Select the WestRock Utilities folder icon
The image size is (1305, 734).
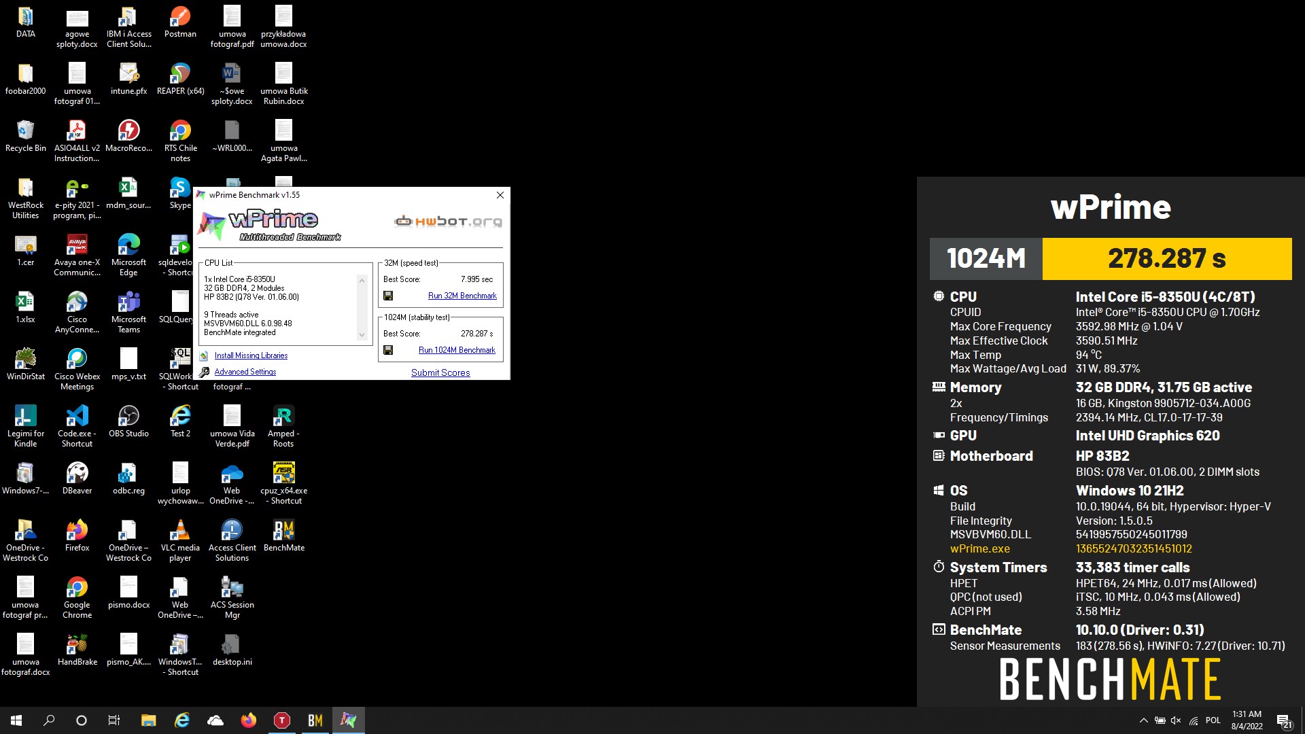click(x=26, y=198)
